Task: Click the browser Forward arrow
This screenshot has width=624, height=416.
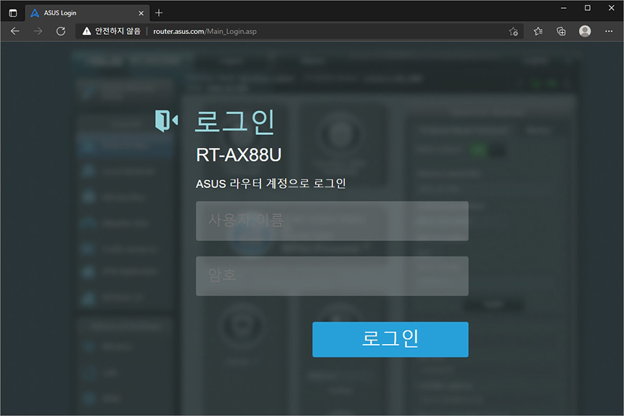Action: coord(38,31)
